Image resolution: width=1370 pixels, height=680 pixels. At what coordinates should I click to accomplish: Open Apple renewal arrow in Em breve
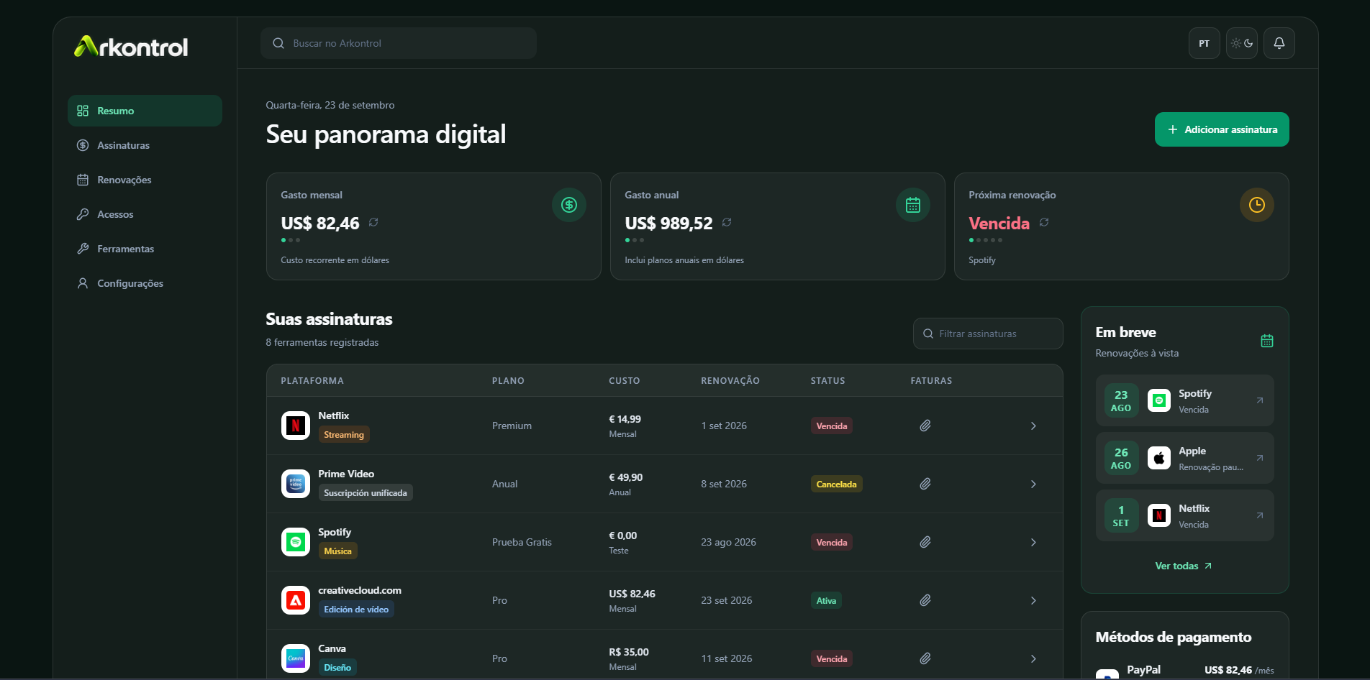pos(1260,458)
